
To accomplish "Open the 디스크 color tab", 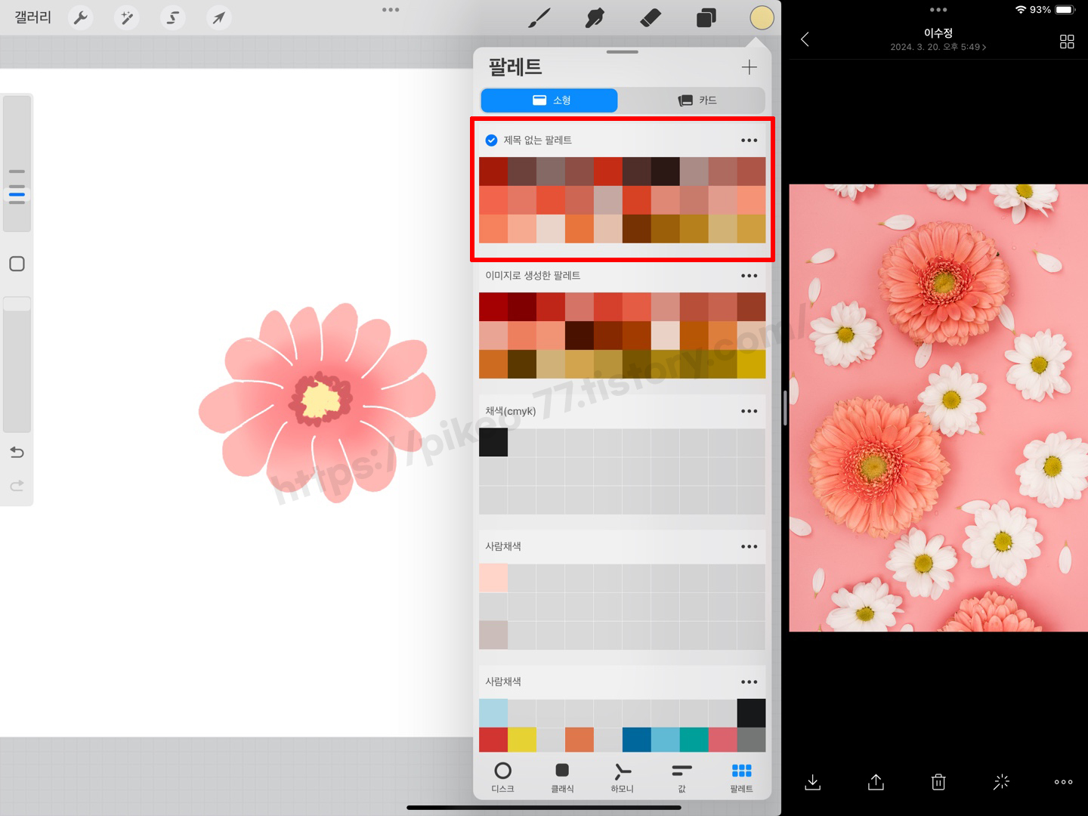I will coord(502,777).
